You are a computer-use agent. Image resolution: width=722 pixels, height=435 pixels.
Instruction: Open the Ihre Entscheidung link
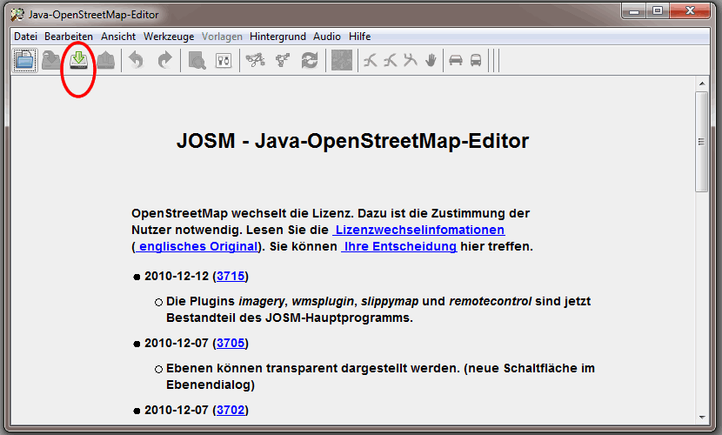pos(399,246)
